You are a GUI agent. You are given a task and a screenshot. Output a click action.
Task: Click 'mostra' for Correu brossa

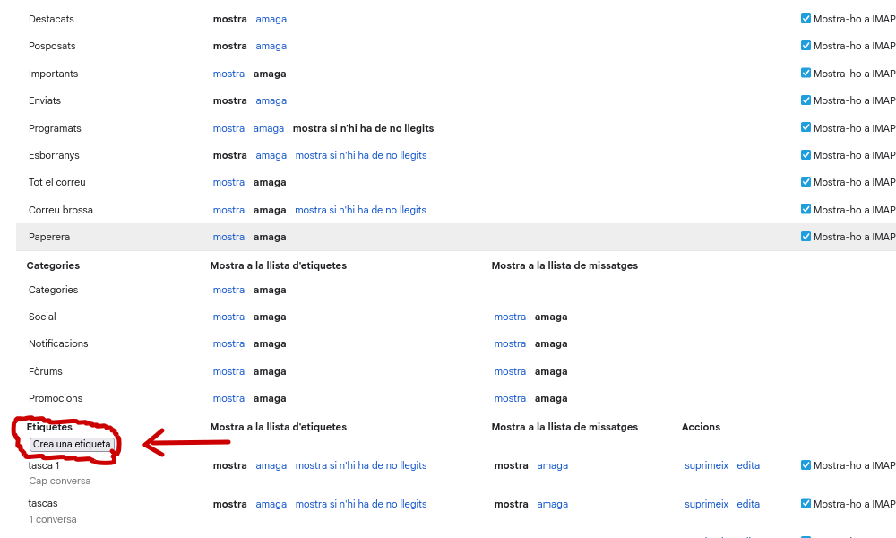pyautogui.click(x=228, y=210)
